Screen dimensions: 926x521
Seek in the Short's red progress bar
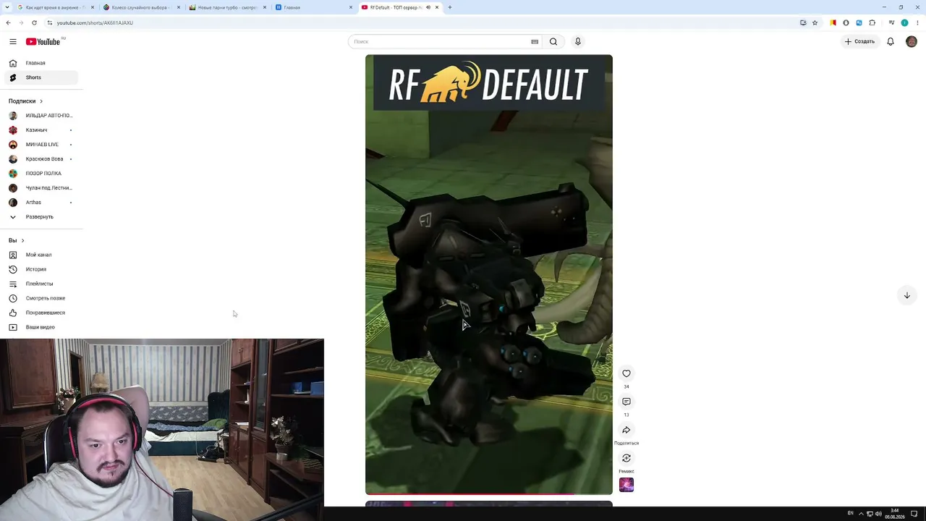point(489,494)
